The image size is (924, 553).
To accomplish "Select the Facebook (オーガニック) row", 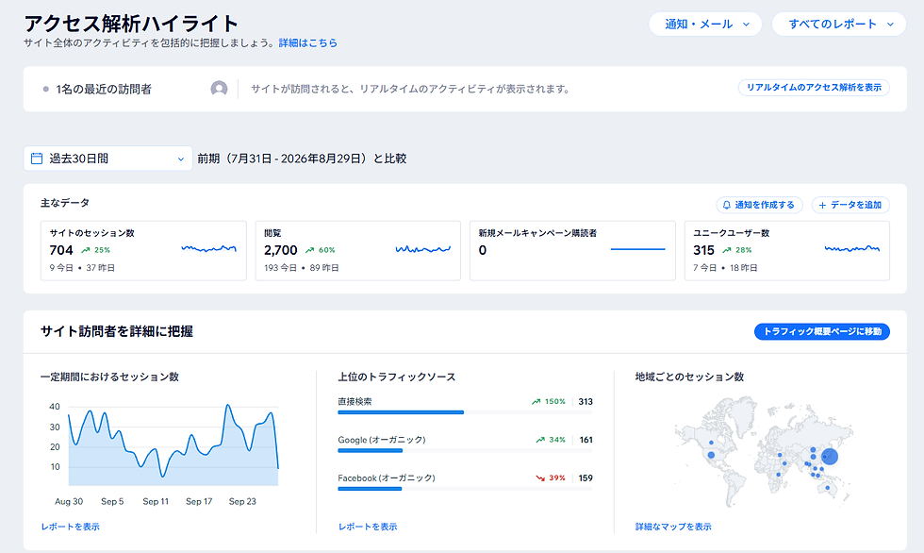I will coord(465,482).
